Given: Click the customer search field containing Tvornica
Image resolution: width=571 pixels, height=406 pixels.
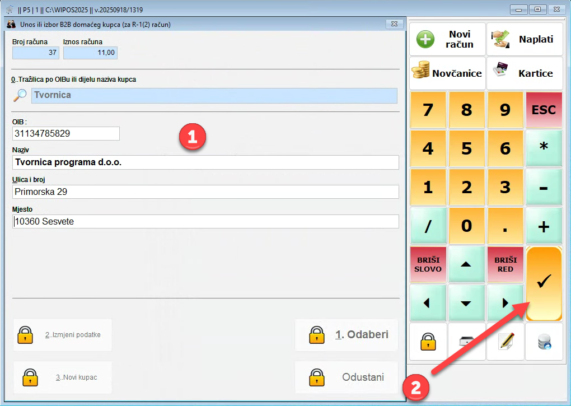Looking at the screenshot, I should [x=214, y=95].
